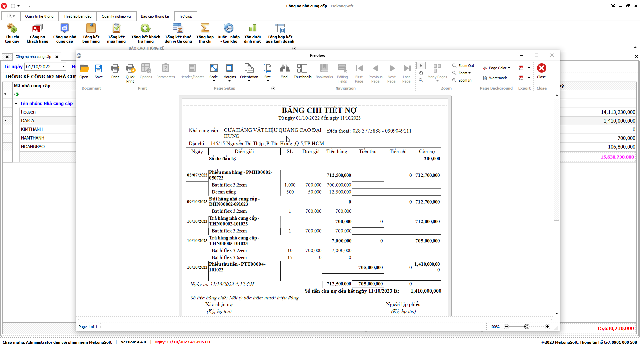This screenshot has width=640, height=346.
Task: Collapse the Nhà cung cấp group
Action: tap(16, 104)
